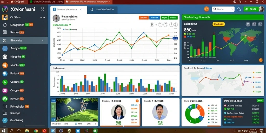266x133 pixels.
Task: Open the profile photo in the line chart card header
Action: tap(56, 18)
